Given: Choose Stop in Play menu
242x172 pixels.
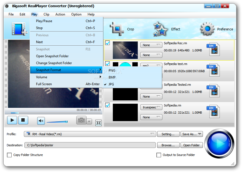Looking at the screenshot, I should click(x=66, y=28).
